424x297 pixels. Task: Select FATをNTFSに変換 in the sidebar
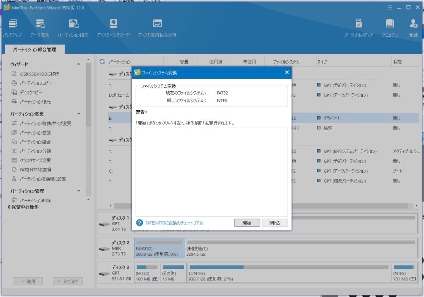point(36,170)
